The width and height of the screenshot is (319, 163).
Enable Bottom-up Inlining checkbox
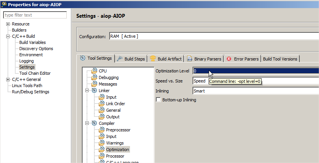(158, 100)
